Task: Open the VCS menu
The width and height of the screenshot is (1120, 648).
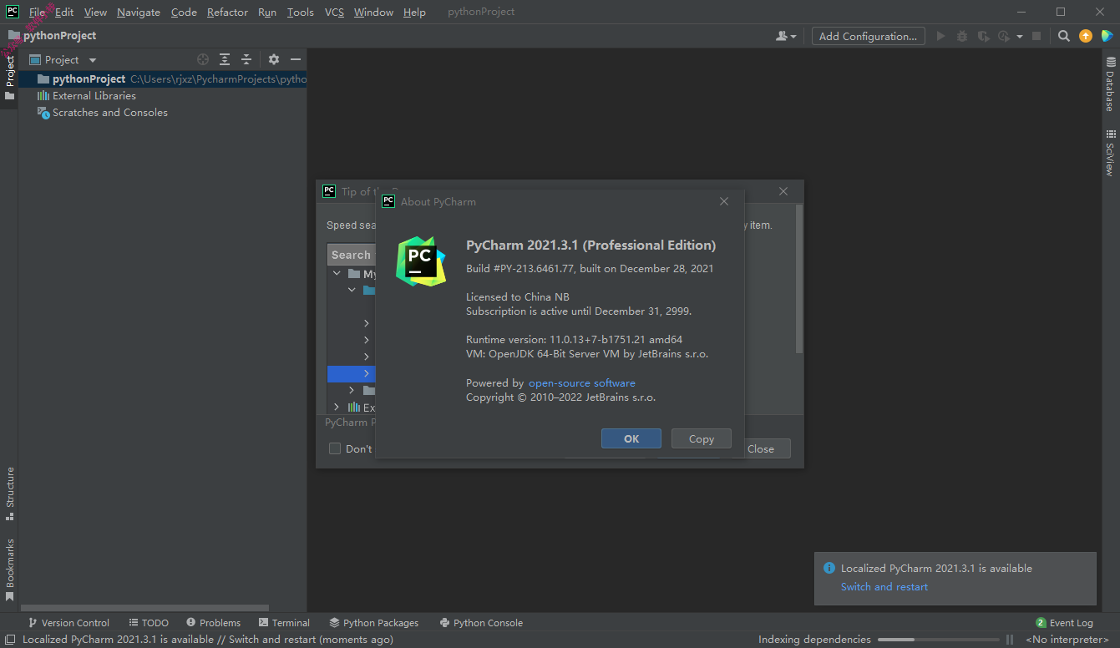Action: pos(334,12)
